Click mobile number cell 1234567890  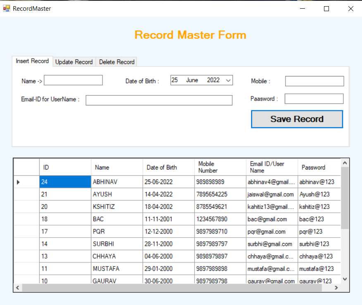tap(220, 219)
